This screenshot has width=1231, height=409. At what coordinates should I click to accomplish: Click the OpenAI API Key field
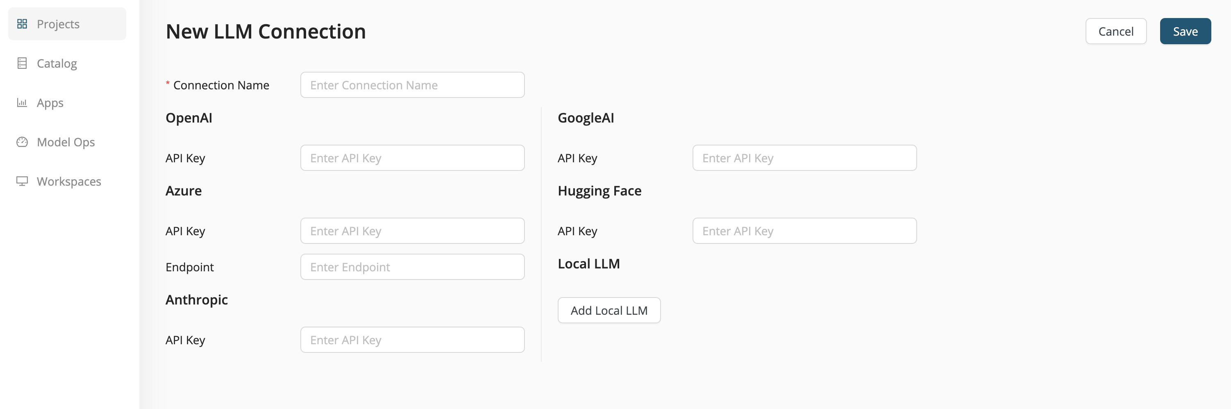[412, 158]
